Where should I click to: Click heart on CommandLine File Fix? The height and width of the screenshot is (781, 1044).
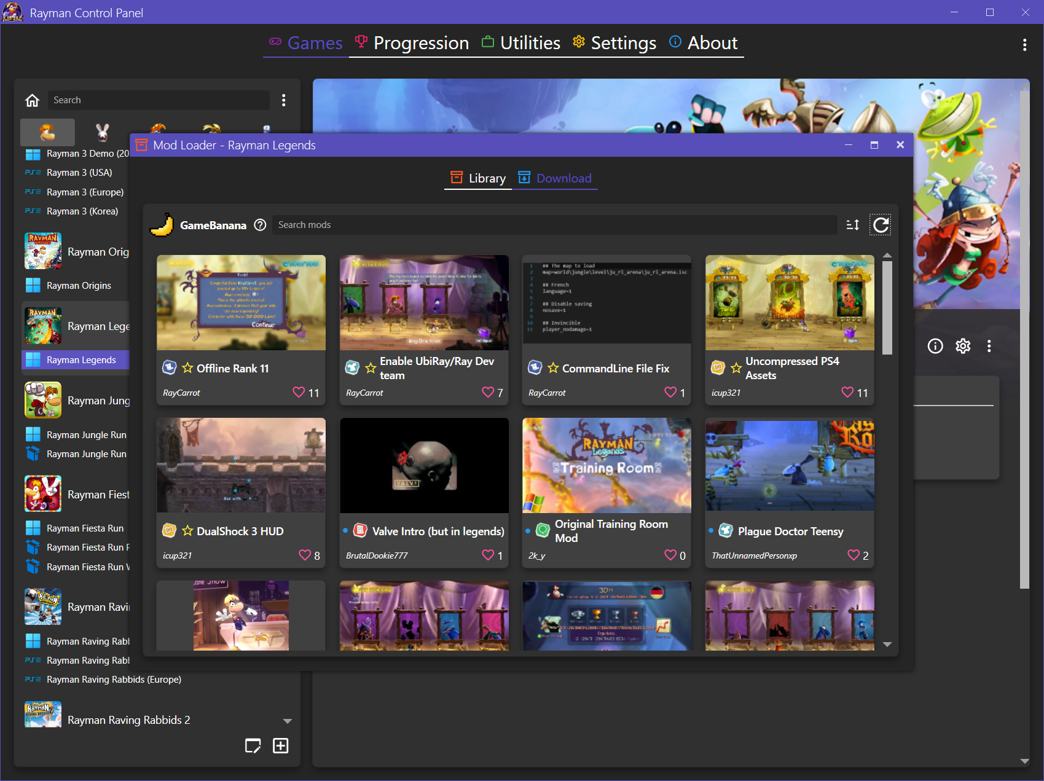tap(670, 392)
